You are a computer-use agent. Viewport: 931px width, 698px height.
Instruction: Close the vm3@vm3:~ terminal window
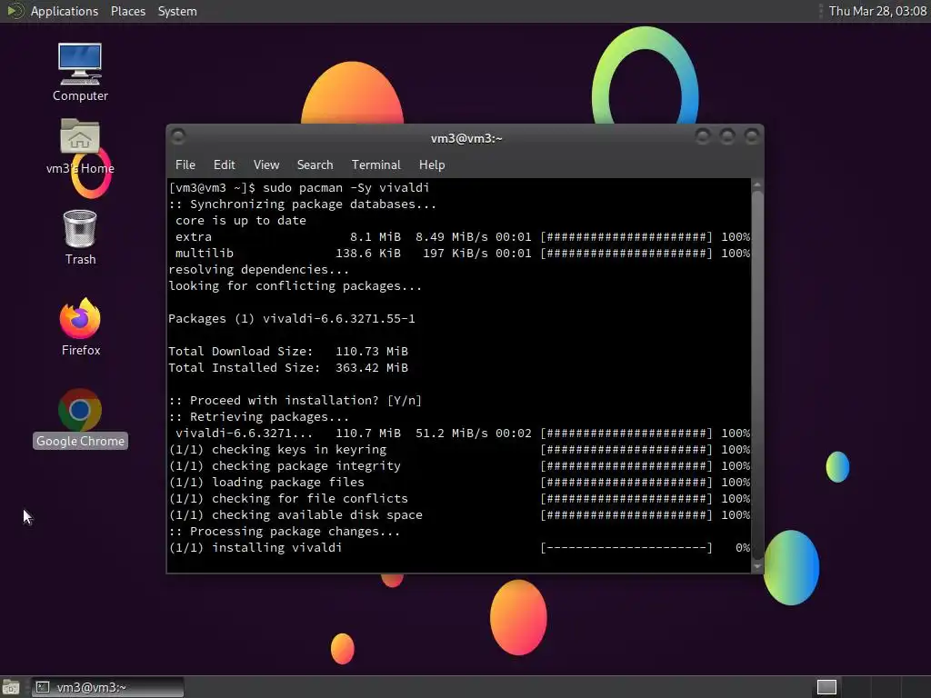pyautogui.click(x=752, y=137)
